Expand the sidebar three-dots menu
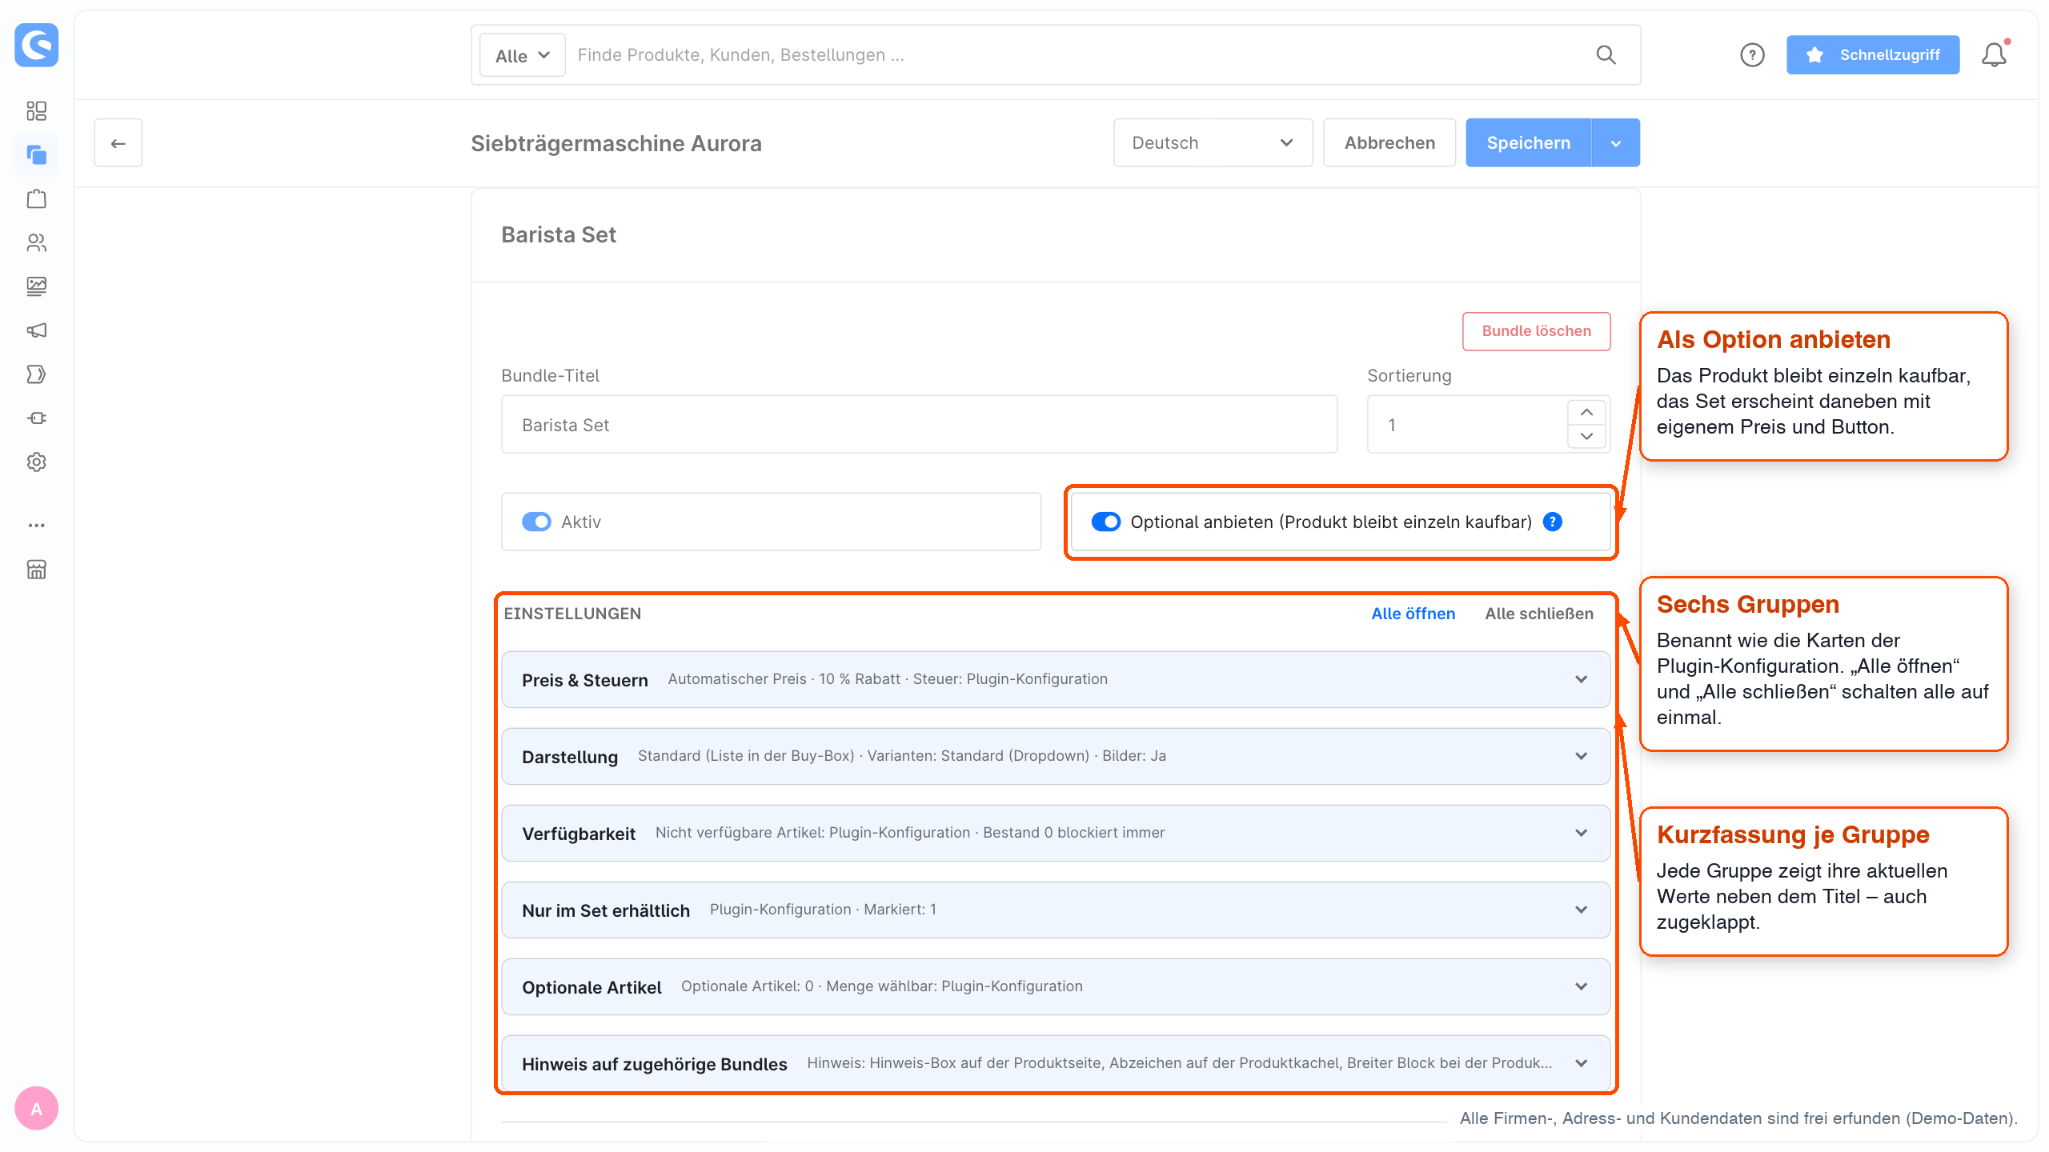This screenshot has height=1152, width=2049. pyautogui.click(x=36, y=526)
